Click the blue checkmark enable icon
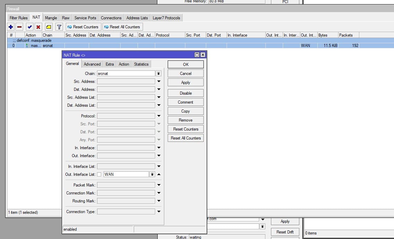Screen dimensions: 394x239 pos(30,27)
